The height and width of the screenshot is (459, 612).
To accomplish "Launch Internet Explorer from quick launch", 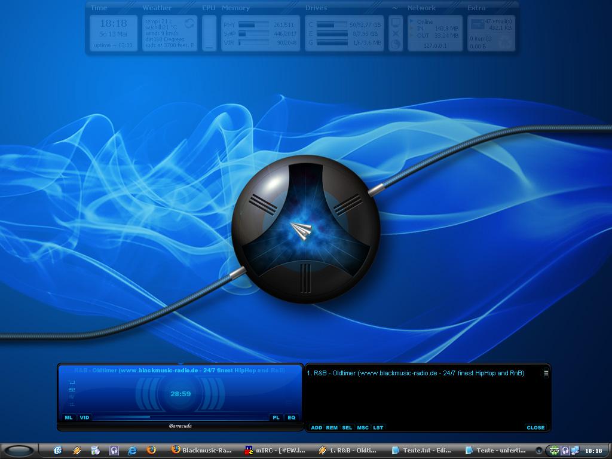I will point(132,451).
